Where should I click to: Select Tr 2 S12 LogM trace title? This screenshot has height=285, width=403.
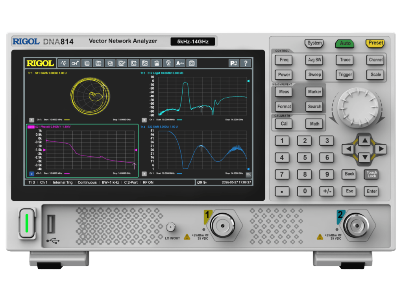[162, 73]
